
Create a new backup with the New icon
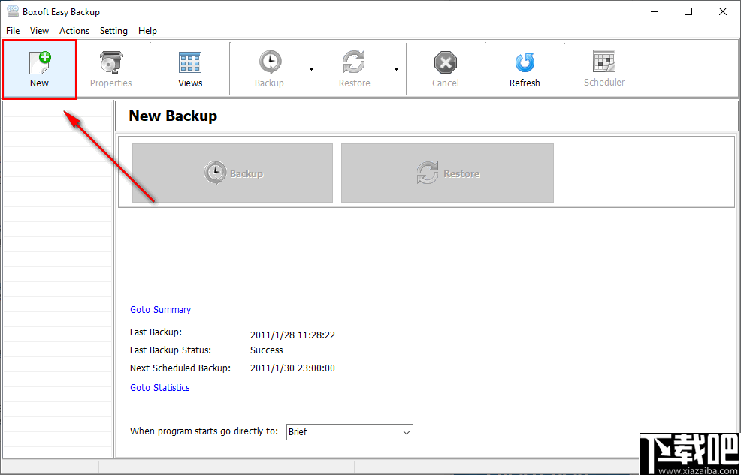[x=39, y=68]
